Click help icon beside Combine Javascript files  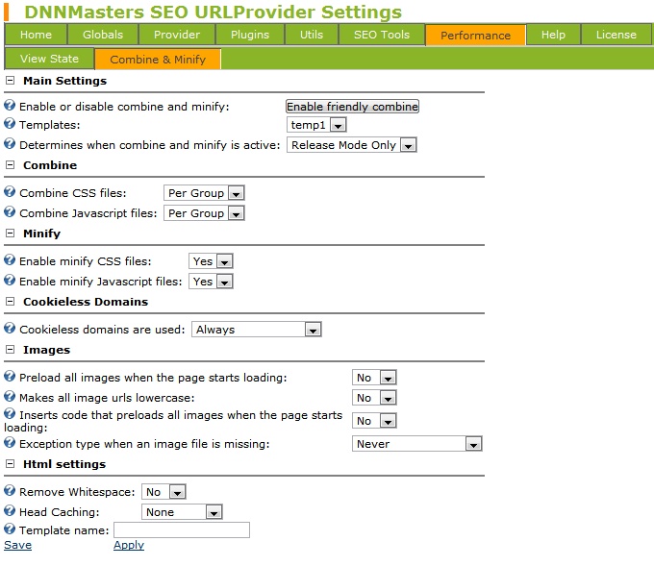point(10,211)
